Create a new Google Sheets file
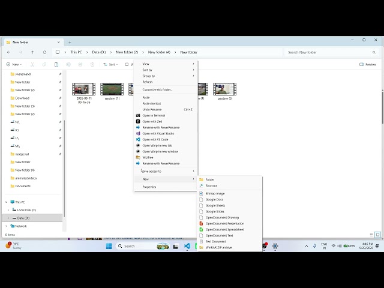Viewport: 384px width, 288px height. [229, 205]
